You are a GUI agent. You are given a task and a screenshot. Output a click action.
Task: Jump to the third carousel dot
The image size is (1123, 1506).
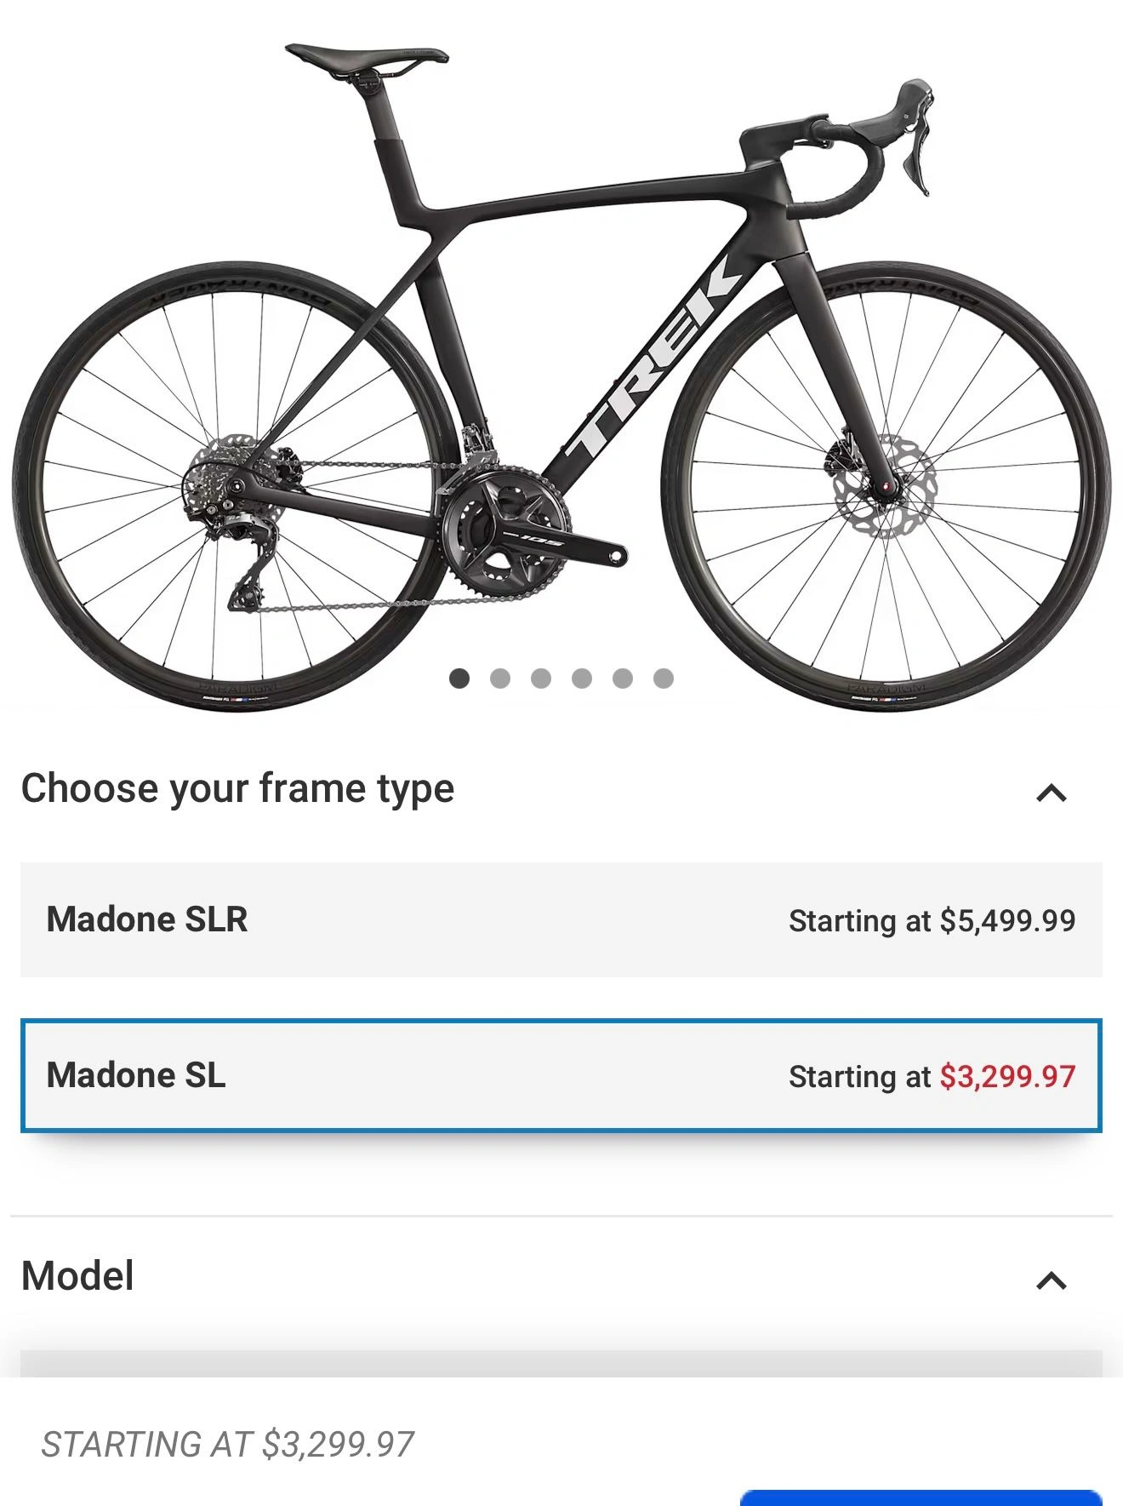541,679
